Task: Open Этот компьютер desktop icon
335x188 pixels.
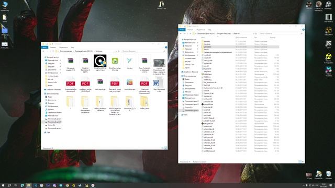Action: pos(5,6)
